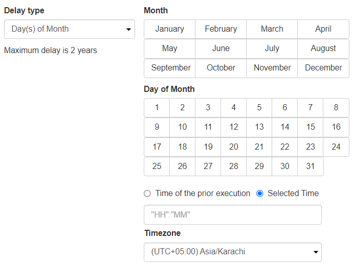353x264 pixels.
Task: Select 'Time of the prior execution' radio
Action: [147, 194]
